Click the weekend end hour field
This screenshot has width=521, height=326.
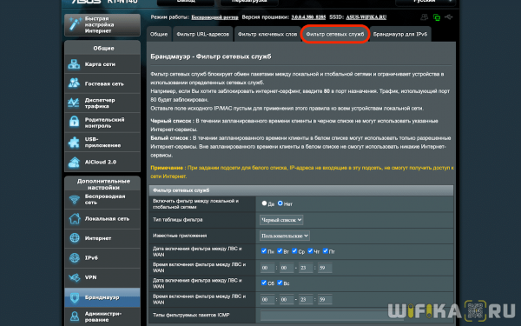pos(306,299)
